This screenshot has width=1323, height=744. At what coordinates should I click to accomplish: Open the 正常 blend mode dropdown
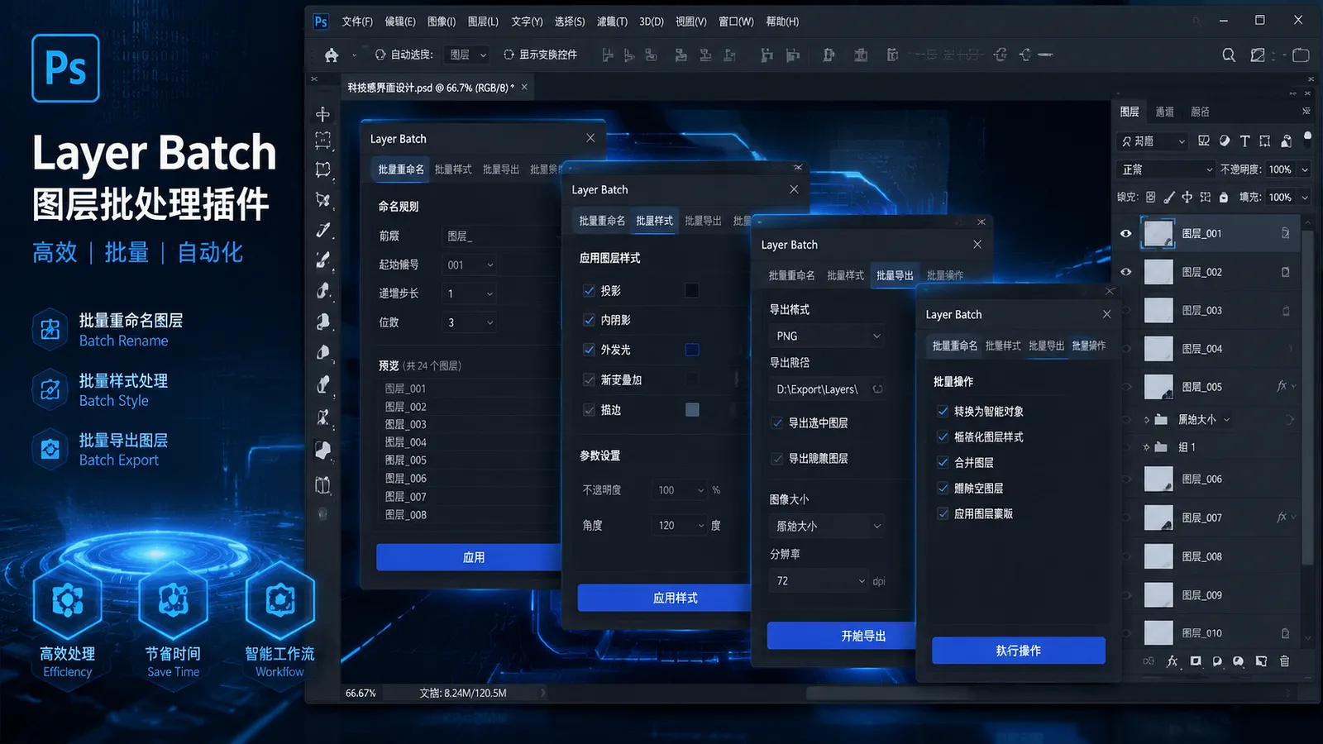(x=1166, y=169)
